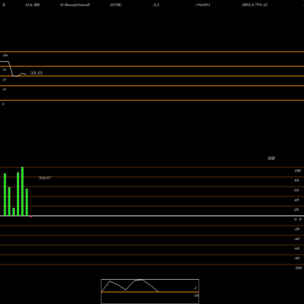Click the 80 label on MR axis

click(x=297, y=181)
